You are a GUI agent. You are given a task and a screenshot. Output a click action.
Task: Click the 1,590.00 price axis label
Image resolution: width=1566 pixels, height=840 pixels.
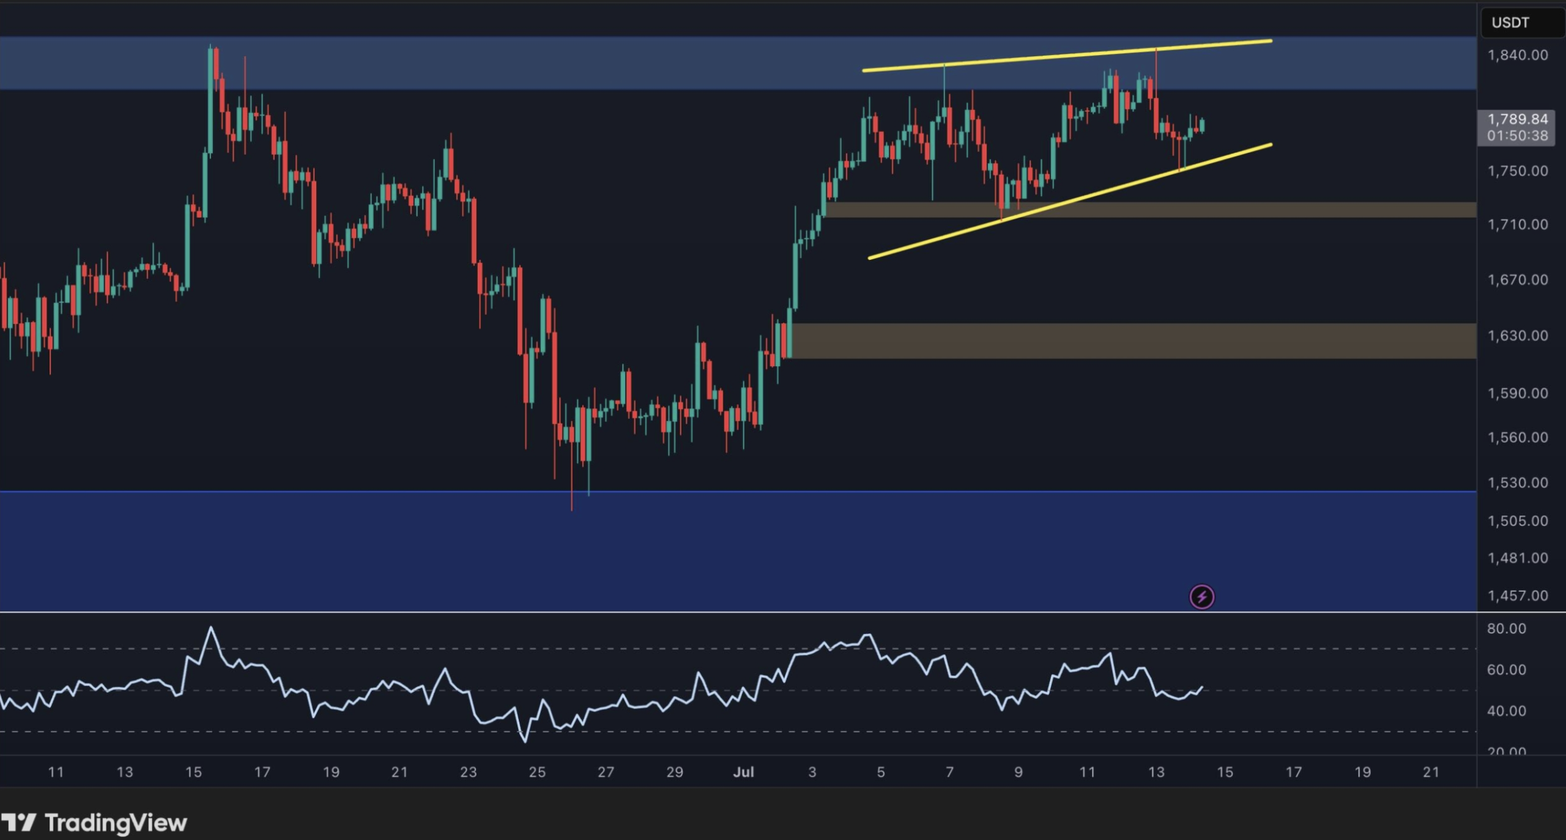point(1518,393)
